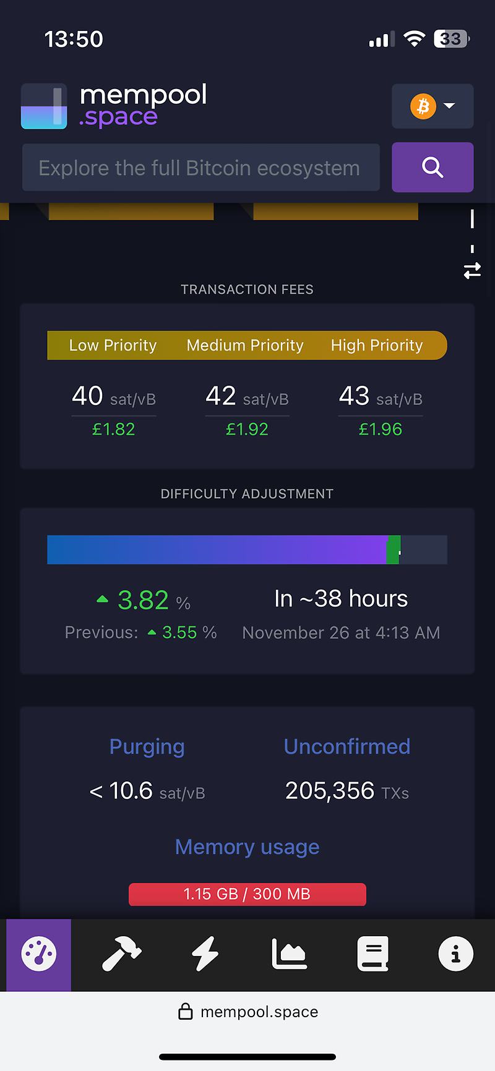The image size is (495, 1071).
Task: Click the mempool.space logo
Action: coord(114,106)
